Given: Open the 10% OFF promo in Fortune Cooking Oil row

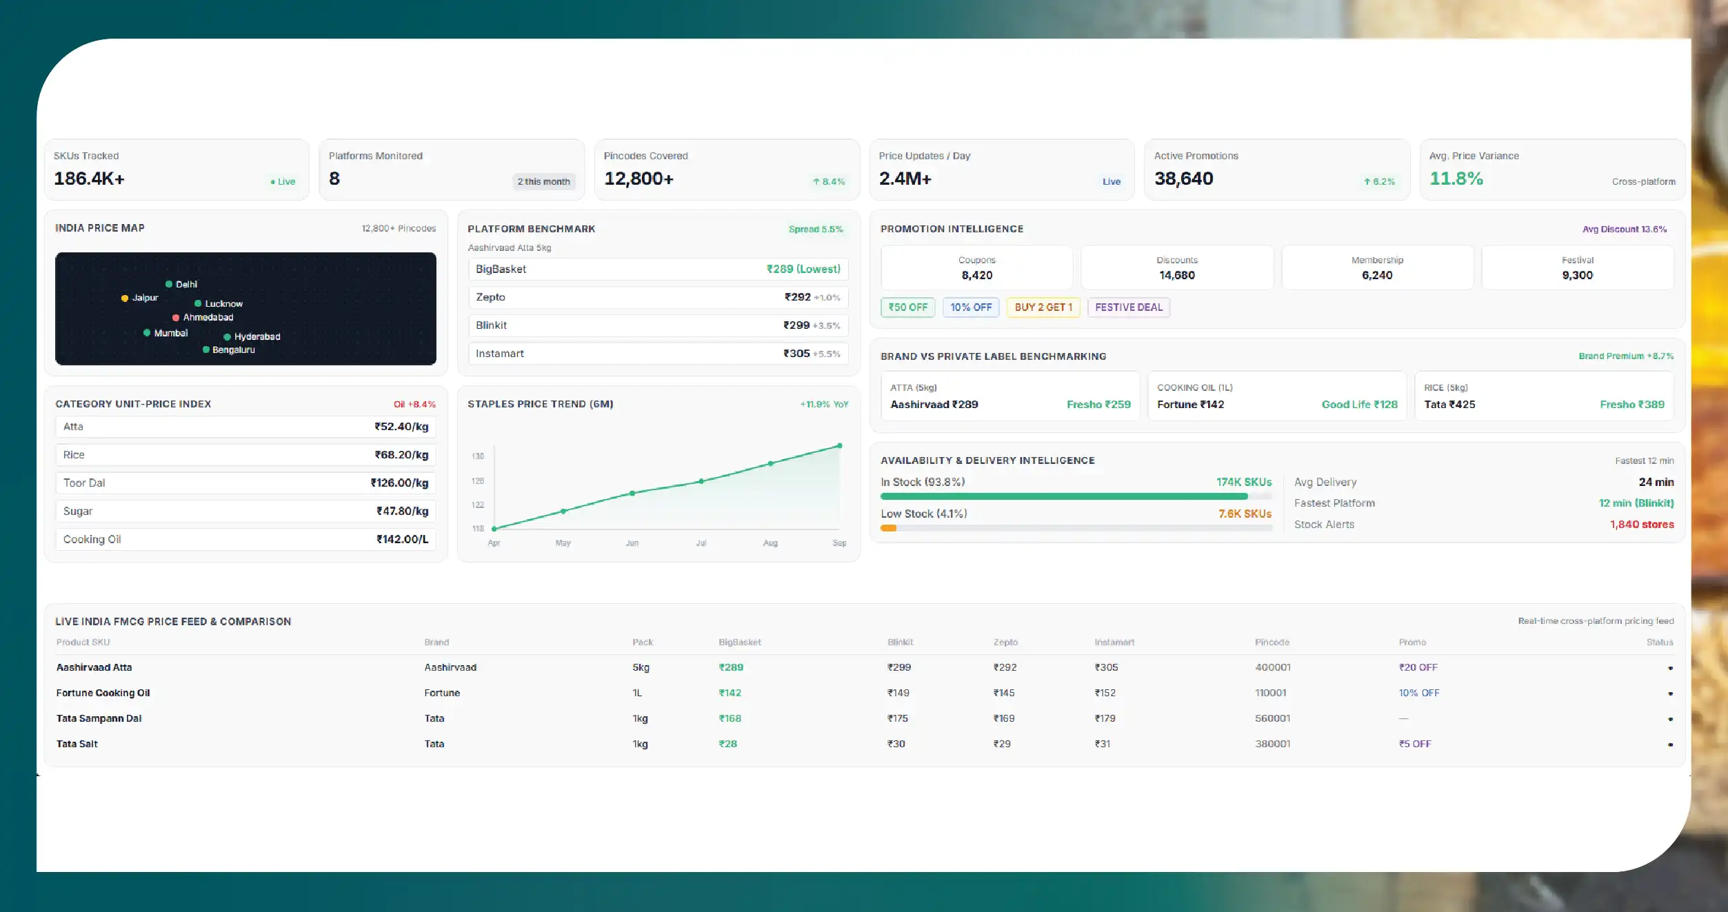Looking at the screenshot, I should click(x=1419, y=693).
